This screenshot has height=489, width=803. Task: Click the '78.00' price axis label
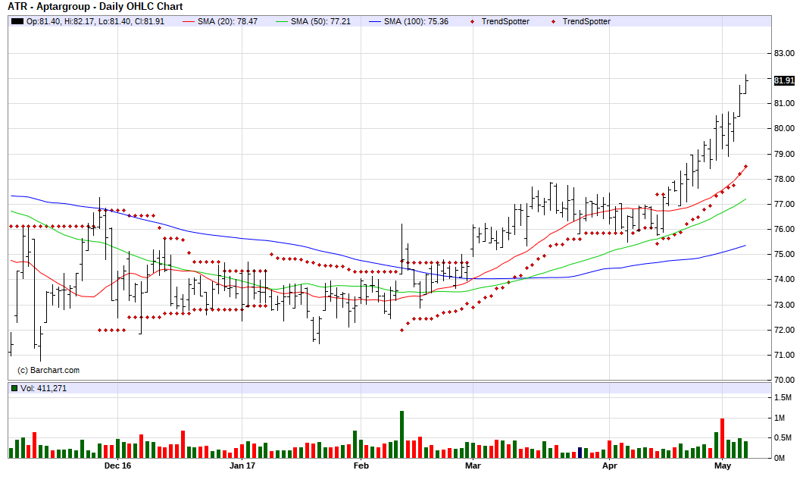tap(784, 180)
